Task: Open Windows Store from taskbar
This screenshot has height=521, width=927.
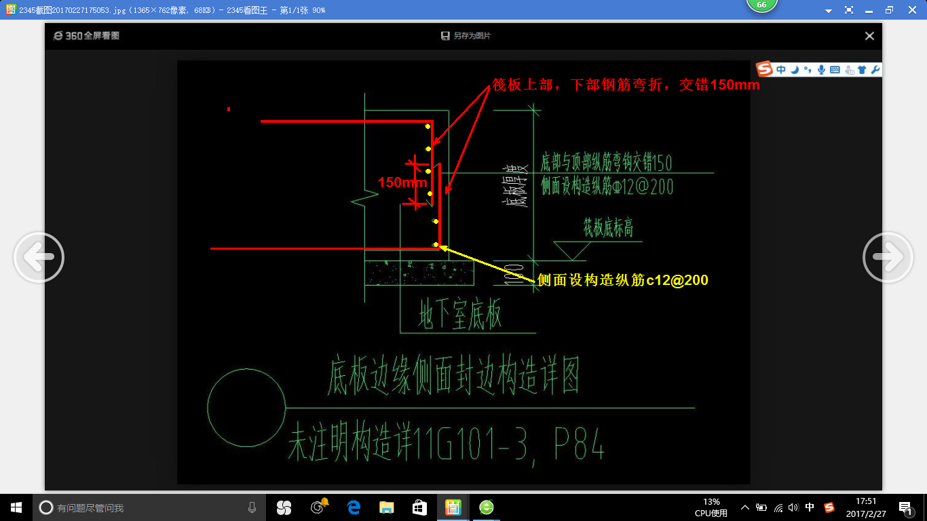Action: 419,507
